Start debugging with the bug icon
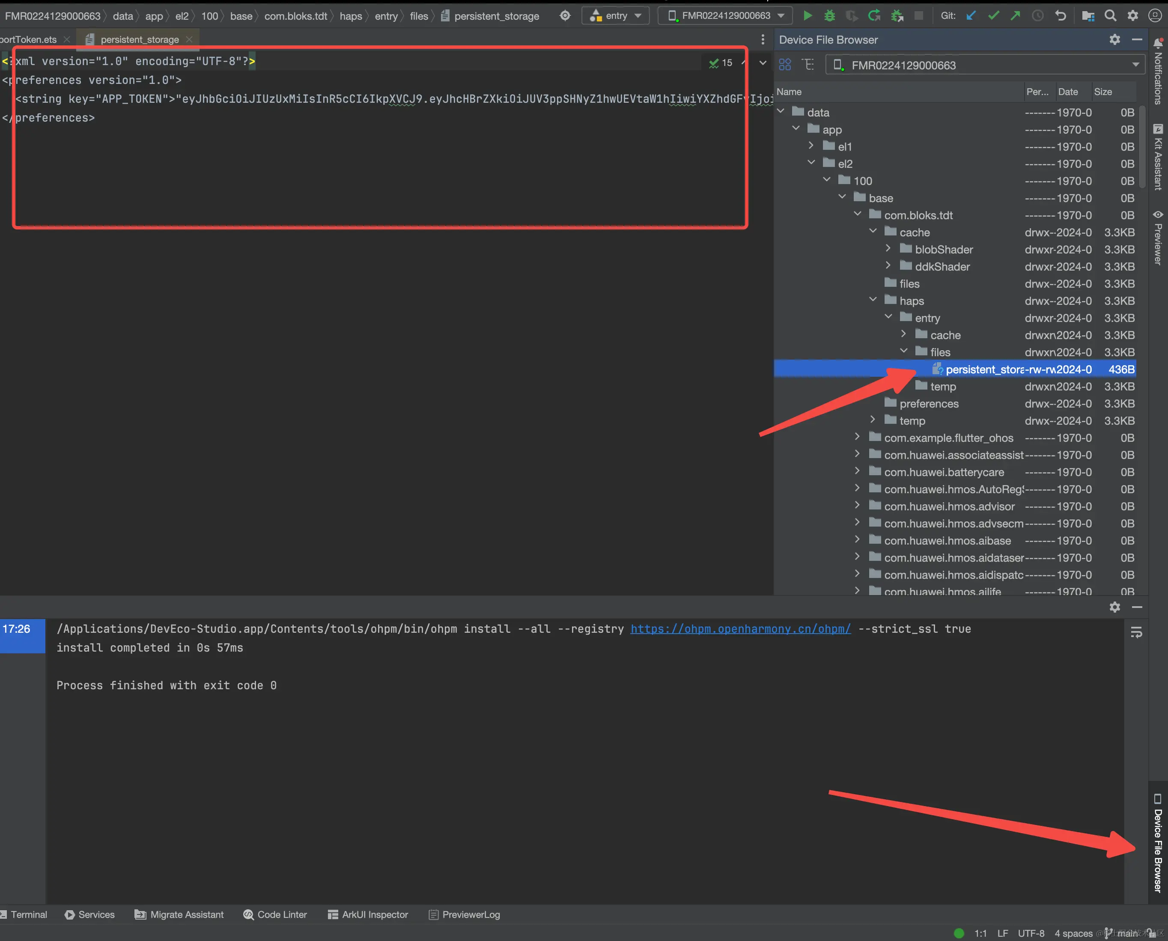The image size is (1168, 941). tap(829, 16)
